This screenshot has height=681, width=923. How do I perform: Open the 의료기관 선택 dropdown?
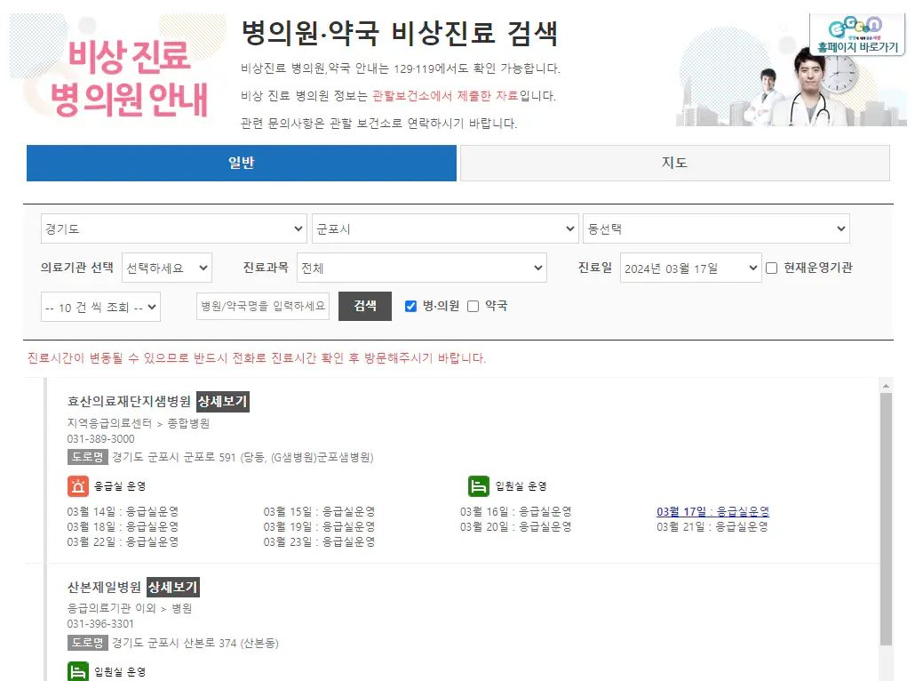pyautogui.click(x=166, y=268)
